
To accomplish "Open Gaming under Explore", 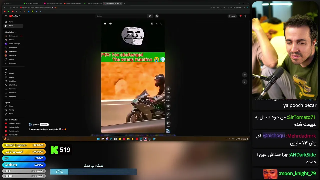I will (14, 110).
